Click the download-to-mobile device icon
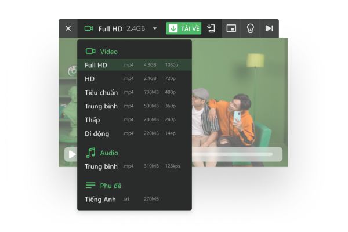Image resolution: width=348 pixels, height=232 pixels. pyautogui.click(x=212, y=28)
